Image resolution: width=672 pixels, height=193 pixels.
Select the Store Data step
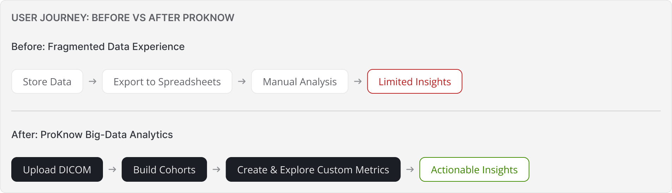47,82
